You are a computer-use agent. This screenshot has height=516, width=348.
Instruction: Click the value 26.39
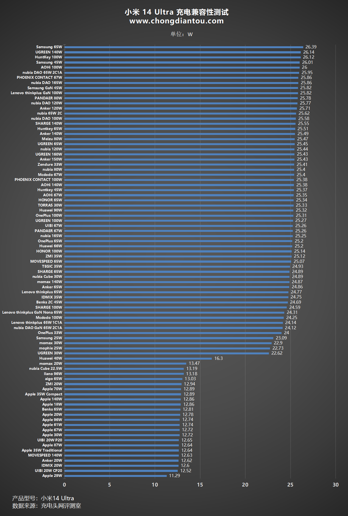pos(311,47)
